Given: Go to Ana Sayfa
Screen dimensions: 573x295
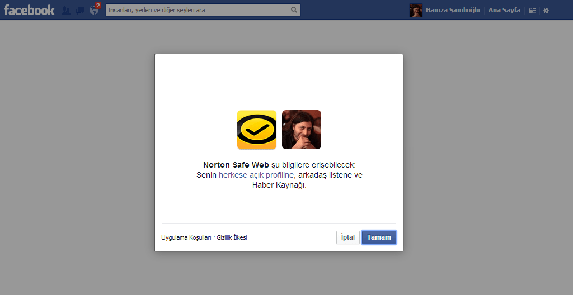Looking at the screenshot, I should click(504, 10).
